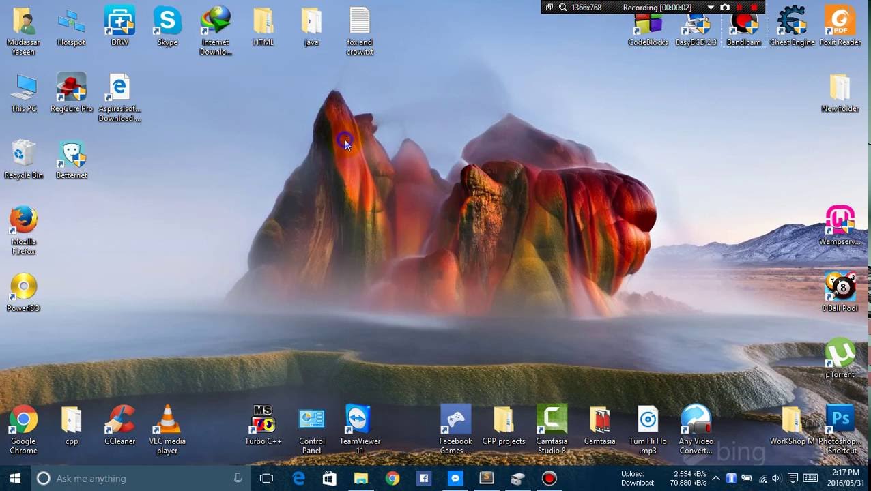The width and height of the screenshot is (871, 491).
Task: Launch the Google Chrome desktop shortcut
Action: click(24, 430)
